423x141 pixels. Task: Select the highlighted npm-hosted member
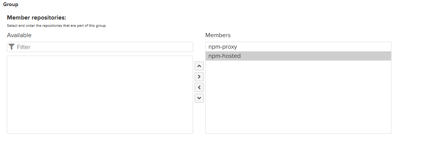298,56
